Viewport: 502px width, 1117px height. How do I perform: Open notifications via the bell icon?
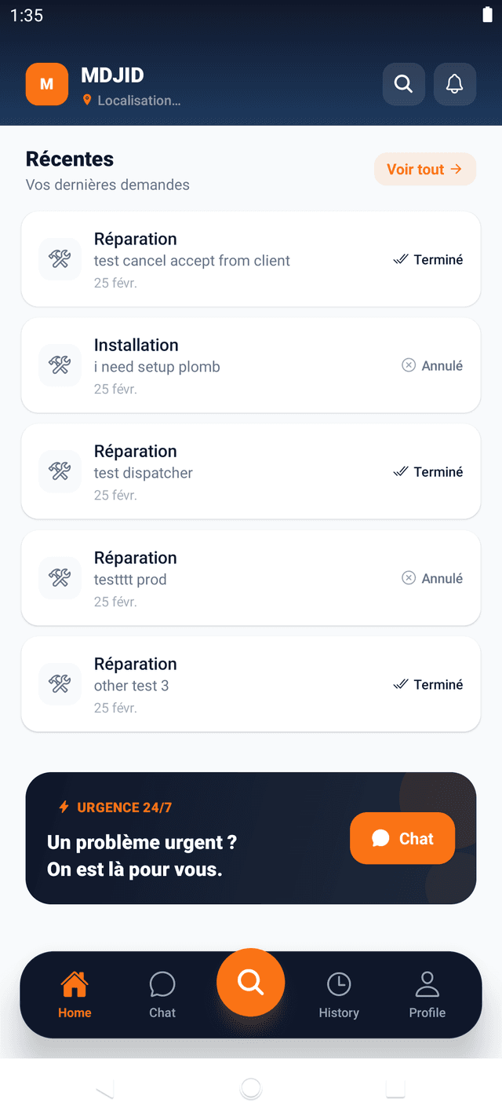click(x=455, y=84)
